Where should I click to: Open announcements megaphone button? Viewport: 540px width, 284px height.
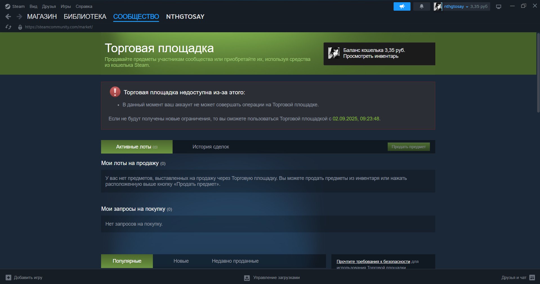(402, 6)
